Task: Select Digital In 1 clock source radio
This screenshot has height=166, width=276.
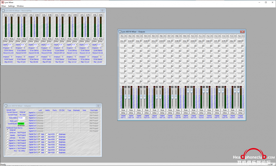Action: click(7, 141)
